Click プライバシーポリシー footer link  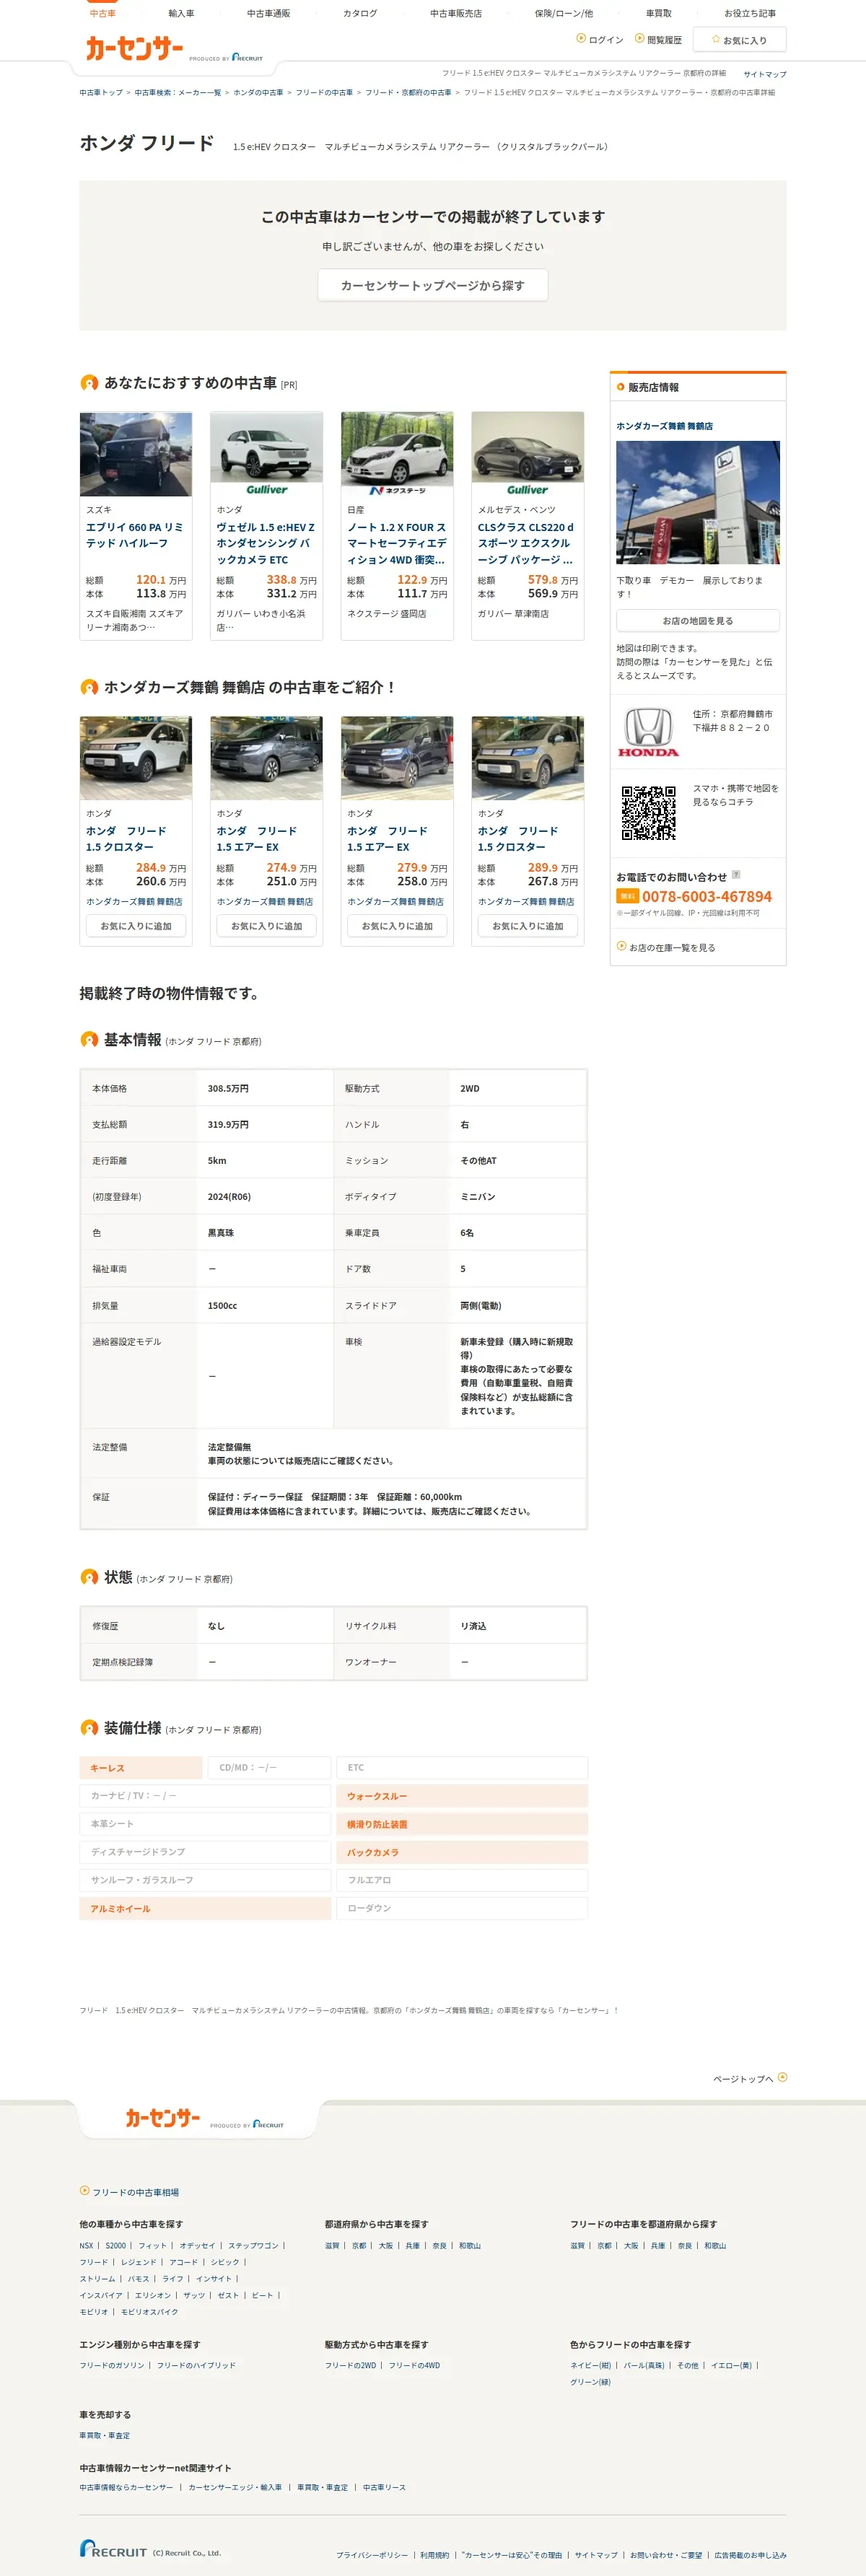[x=372, y=2555]
